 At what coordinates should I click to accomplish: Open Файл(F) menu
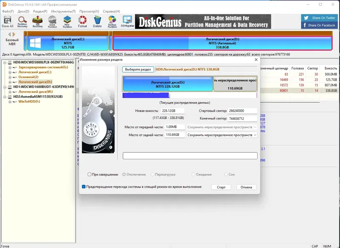(x=8, y=11)
